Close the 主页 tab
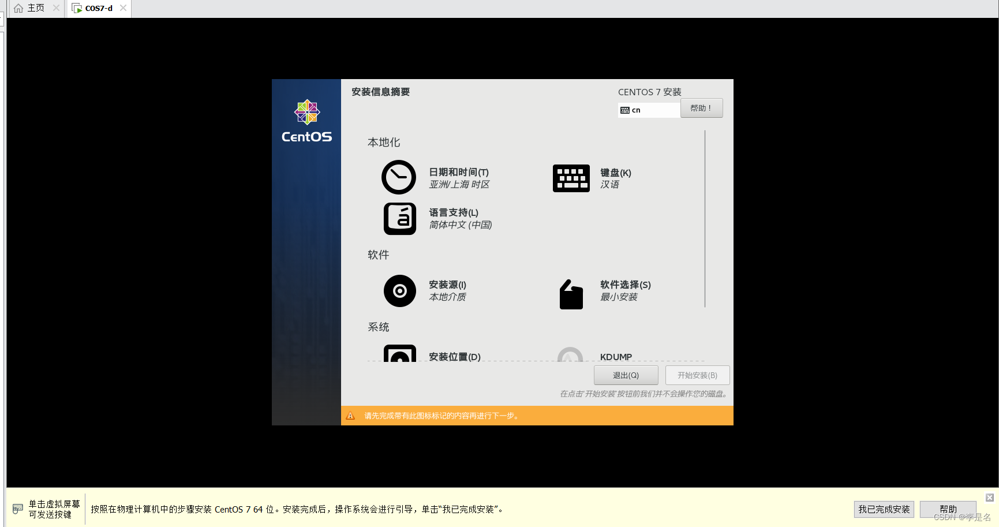 click(x=56, y=8)
